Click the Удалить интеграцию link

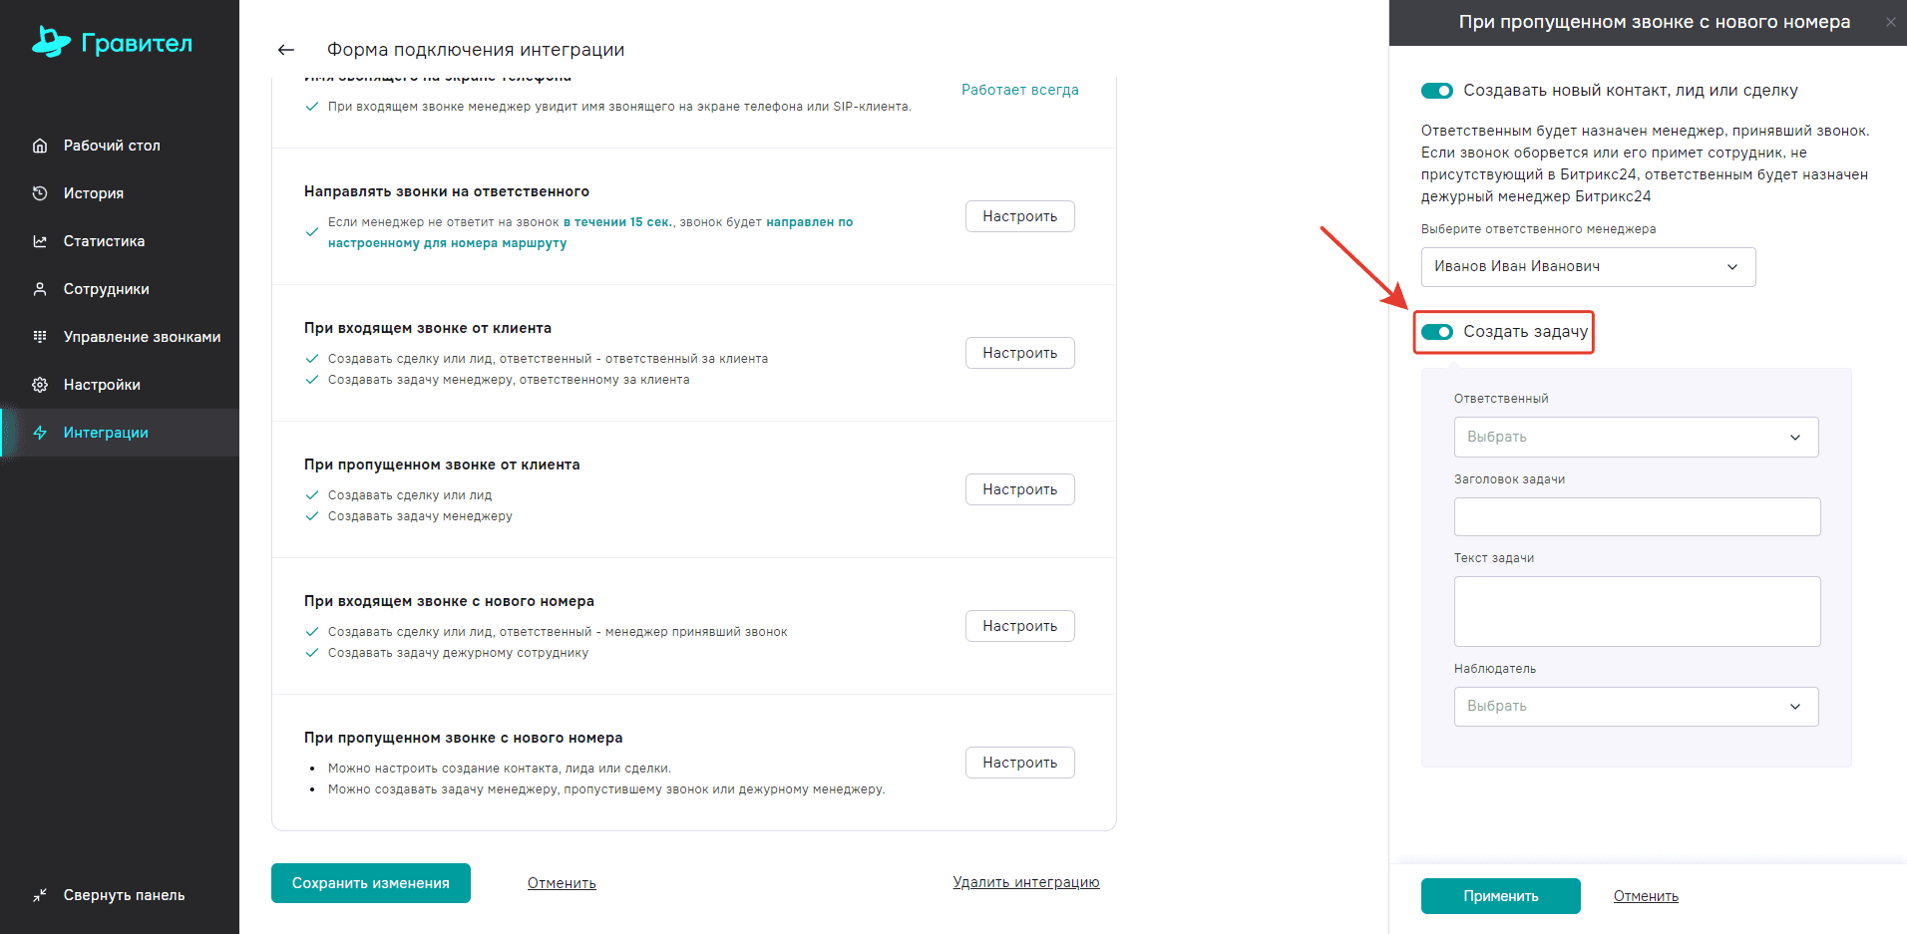pos(1025,882)
